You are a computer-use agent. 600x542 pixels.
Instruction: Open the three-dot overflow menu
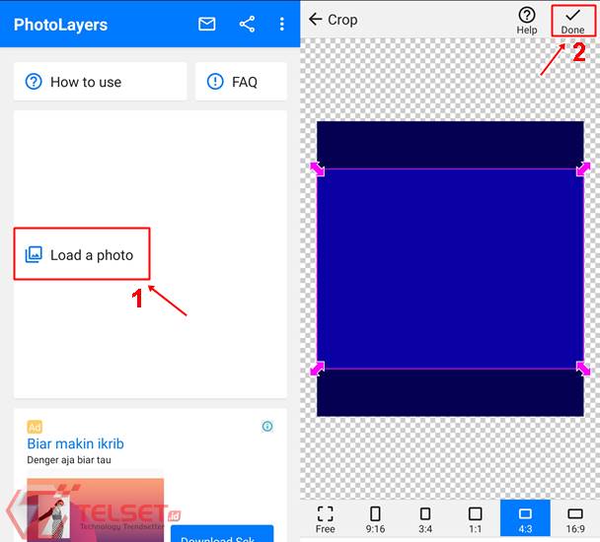pos(282,24)
